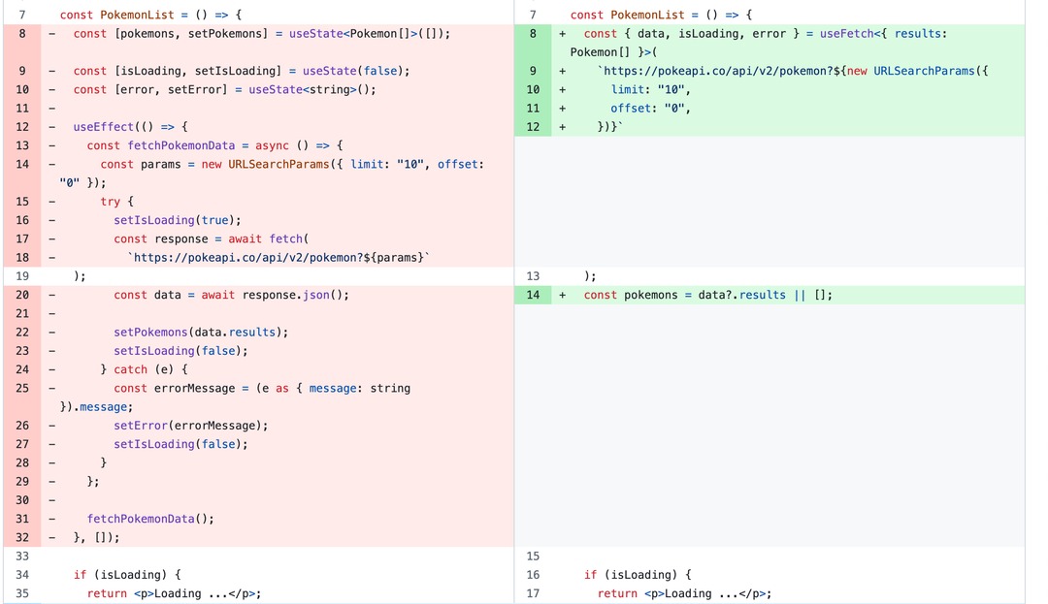The width and height of the screenshot is (1048, 604).
Task: Select deleted line number 8 in the old file
Action: point(22,33)
